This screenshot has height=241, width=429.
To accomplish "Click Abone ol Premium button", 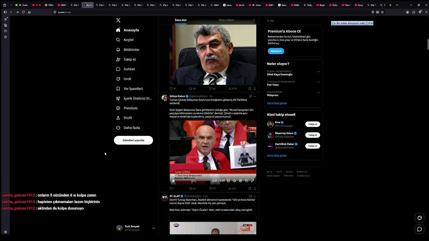I will click(x=276, y=51).
